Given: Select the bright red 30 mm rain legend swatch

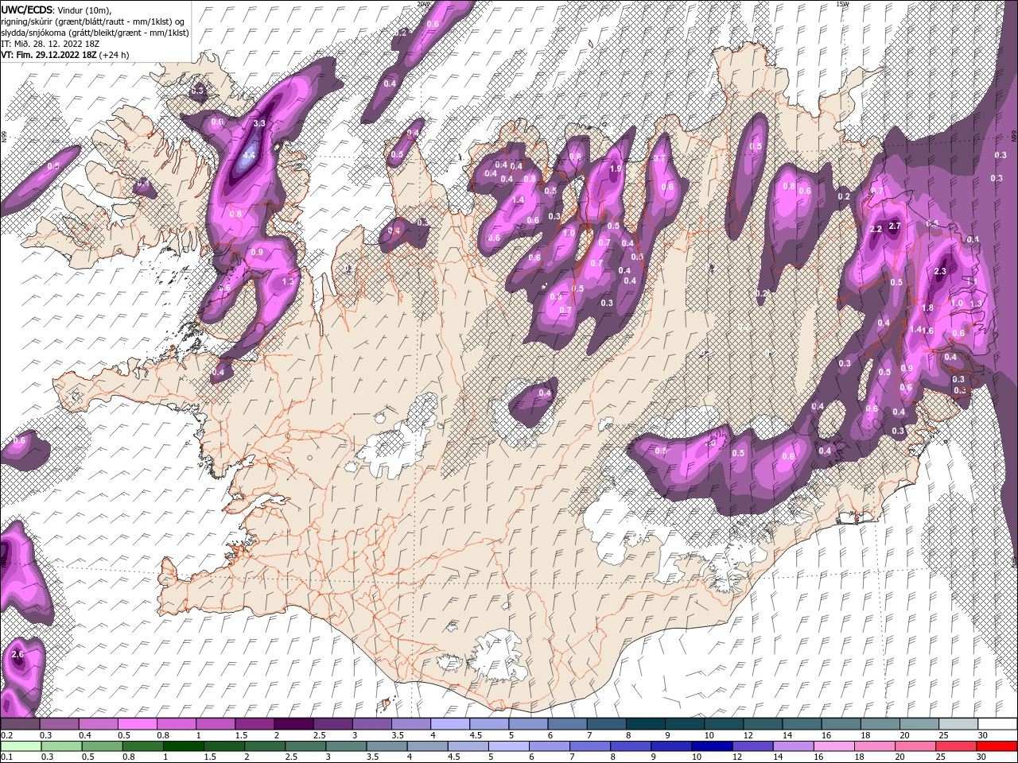Looking at the screenshot, I should [997, 746].
